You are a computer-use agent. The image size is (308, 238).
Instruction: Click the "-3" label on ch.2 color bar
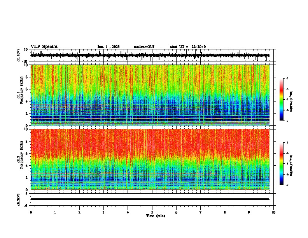pyautogui.click(x=287, y=143)
